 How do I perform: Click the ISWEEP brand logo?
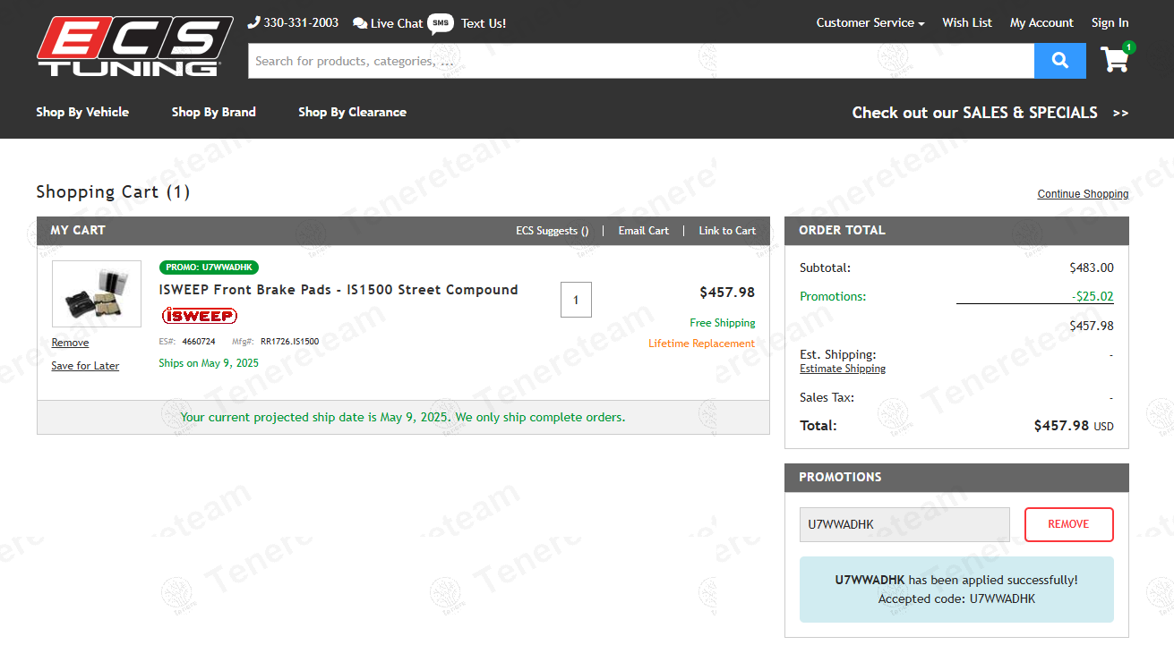pyautogui.click(x=199, y=316)
